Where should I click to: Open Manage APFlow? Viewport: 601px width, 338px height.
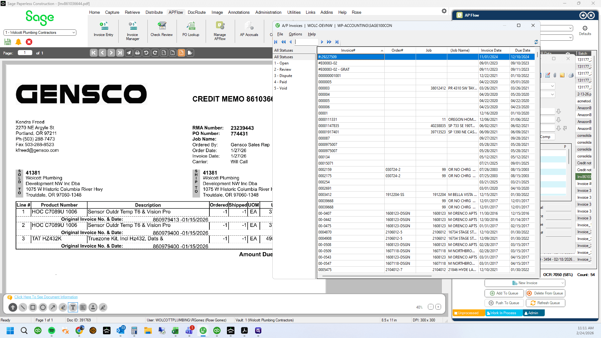[220, 31]
